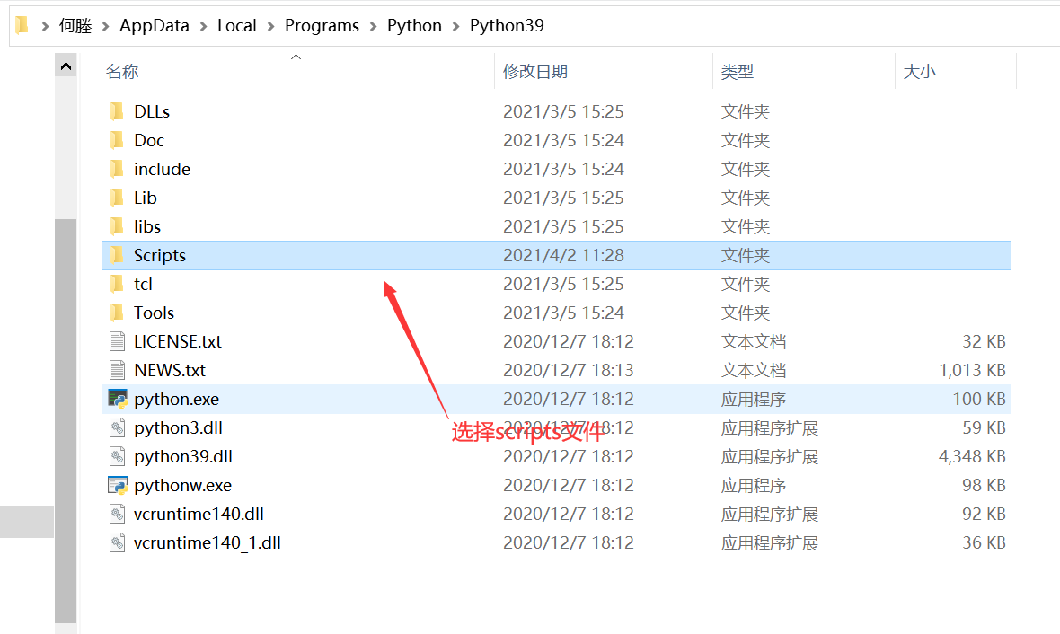Click the 2020/12/7 18:13 date cell
The image size is (1060, 634).
pos(569,370)
